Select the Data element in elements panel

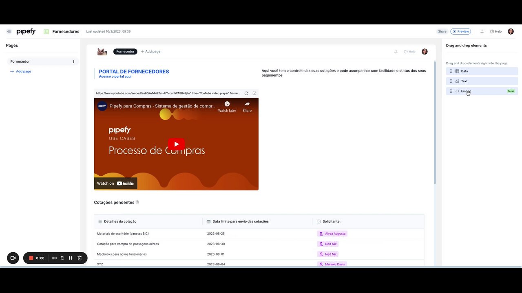[482, 71]
